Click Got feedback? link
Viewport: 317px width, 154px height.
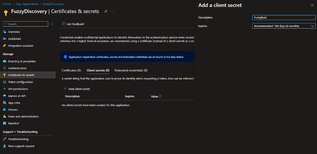(x=76, y=24)
